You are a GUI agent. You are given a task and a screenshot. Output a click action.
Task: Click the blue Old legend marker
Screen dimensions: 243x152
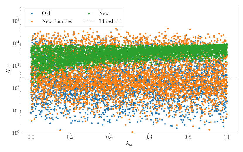pyautogui.click(x=32, y=14)
